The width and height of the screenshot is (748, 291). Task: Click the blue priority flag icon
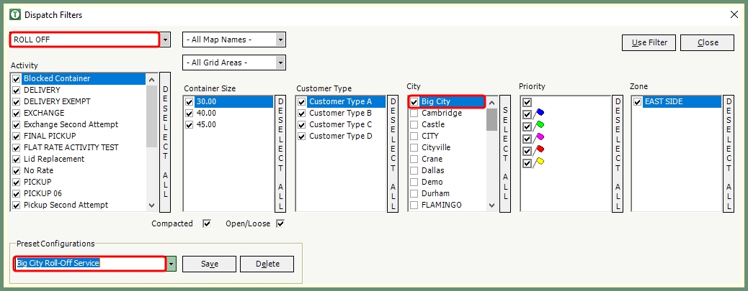(x=538, y=114)
